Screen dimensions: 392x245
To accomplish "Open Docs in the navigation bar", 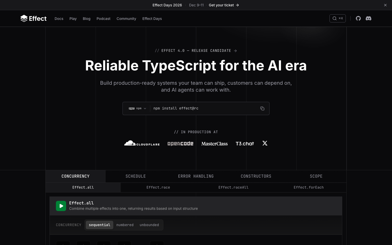I will coord(59,19).
